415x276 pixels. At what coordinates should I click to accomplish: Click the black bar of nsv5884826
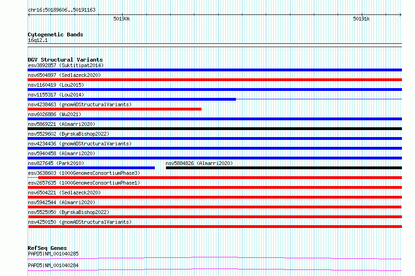click(x=284, y=168)
